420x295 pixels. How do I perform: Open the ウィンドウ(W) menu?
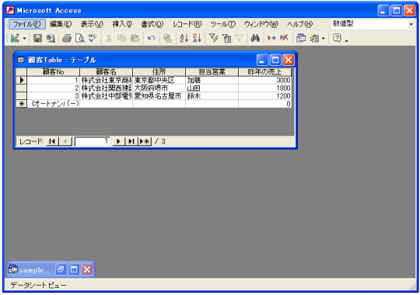point(261,24)
